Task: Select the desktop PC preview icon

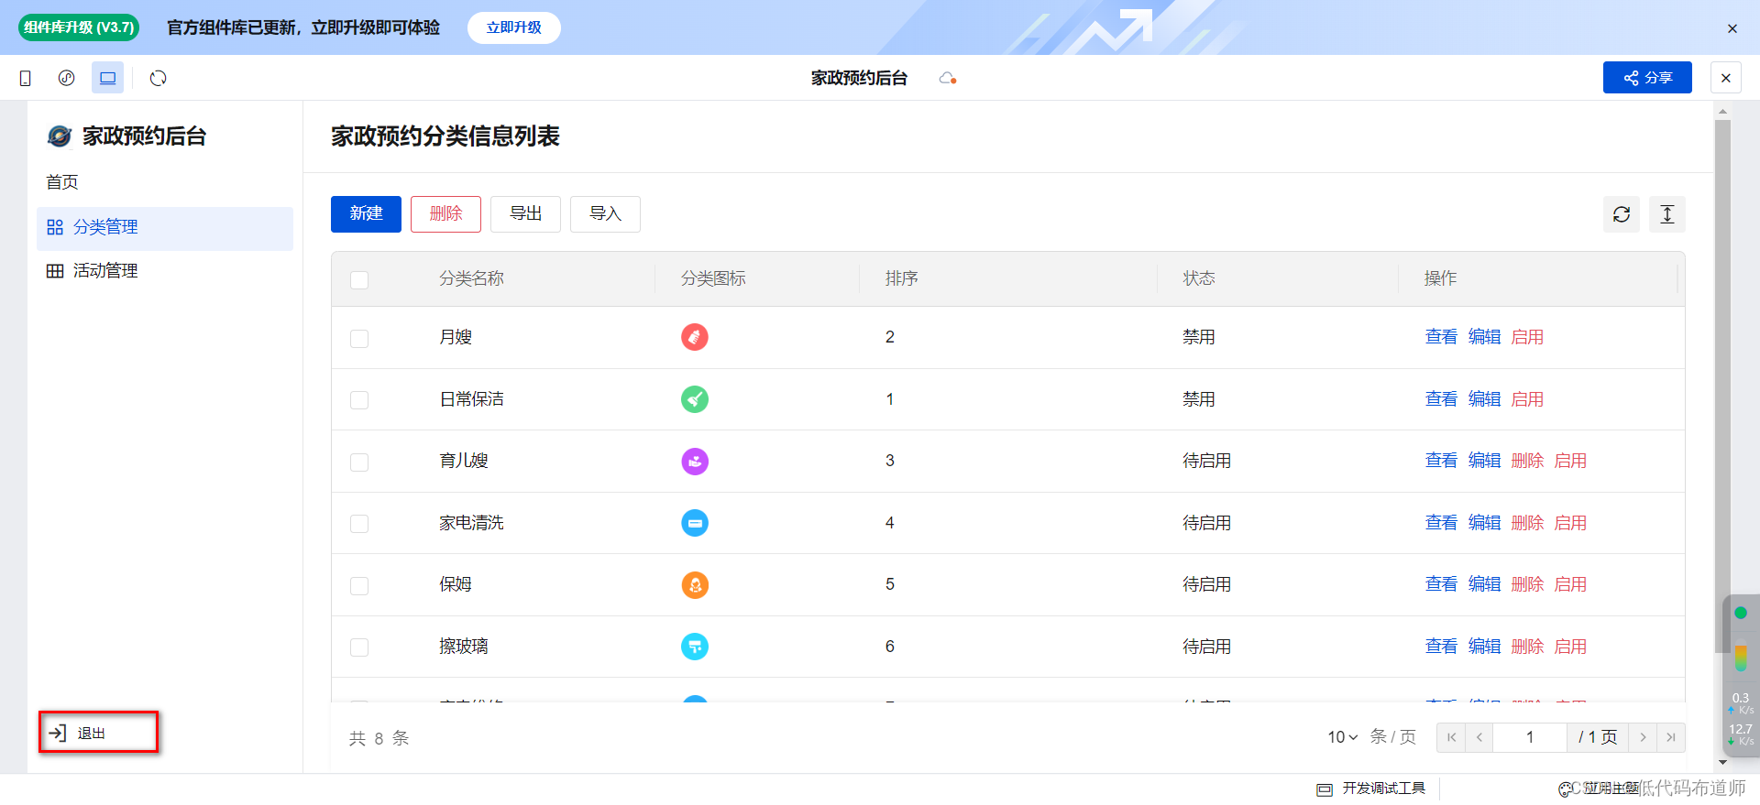Action: (x=107, y=78)
